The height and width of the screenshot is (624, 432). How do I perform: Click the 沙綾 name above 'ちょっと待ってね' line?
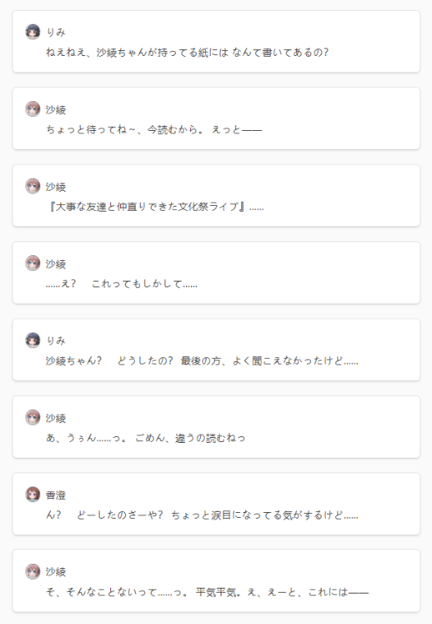click(56, 109)
